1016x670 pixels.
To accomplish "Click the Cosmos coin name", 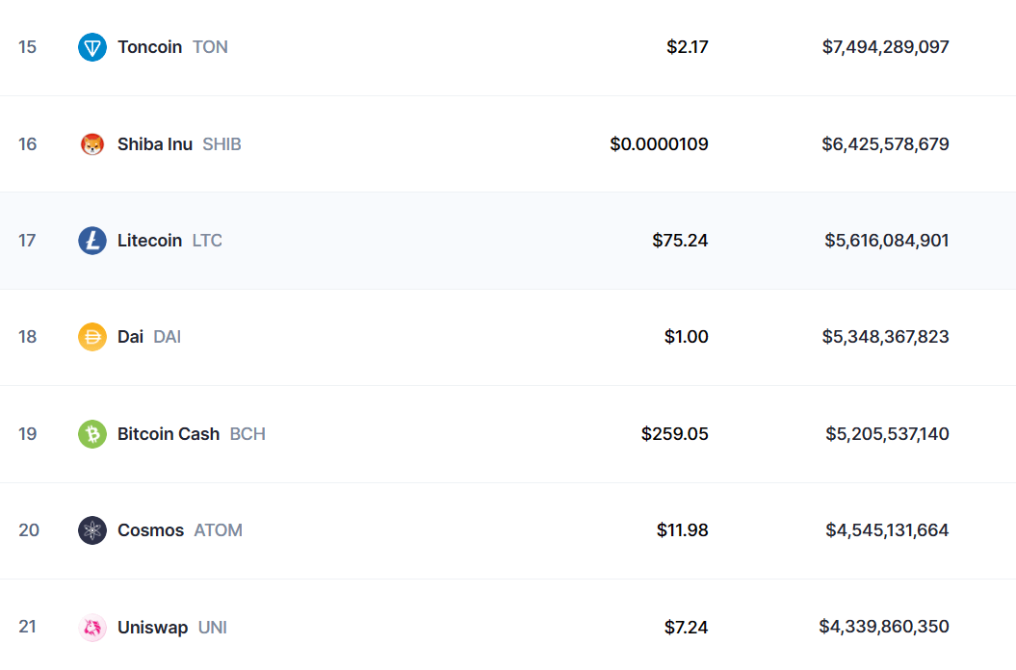I will (148, 530).
